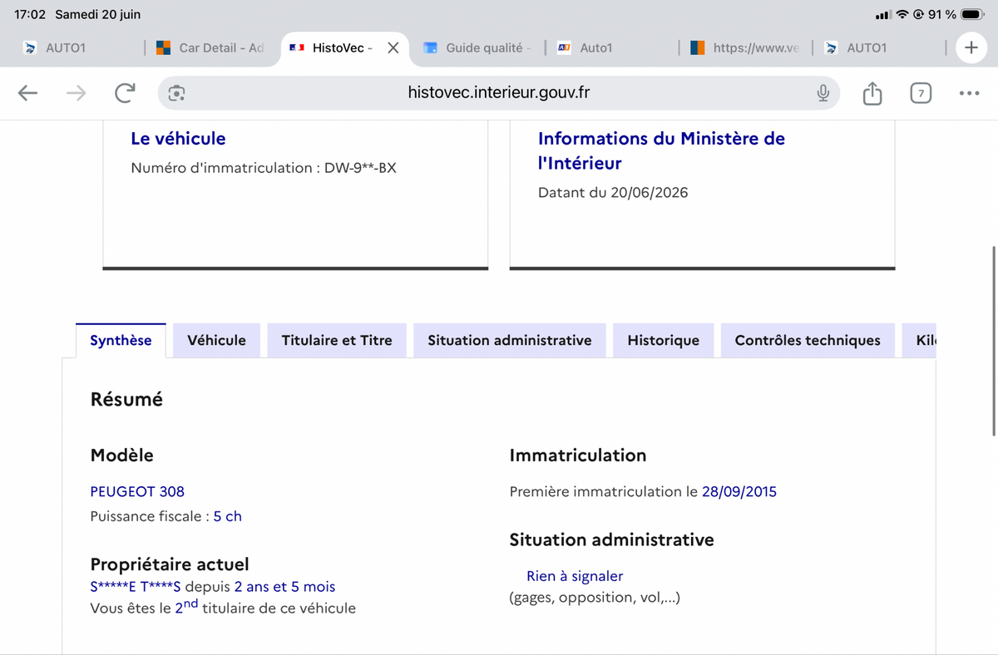Tap the browser forward arrow
The image size is (998, 655).
76,93
